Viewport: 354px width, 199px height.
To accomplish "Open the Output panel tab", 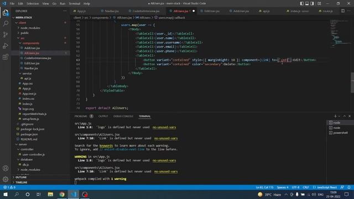I will pyautogui.click(x=103, y=116).
